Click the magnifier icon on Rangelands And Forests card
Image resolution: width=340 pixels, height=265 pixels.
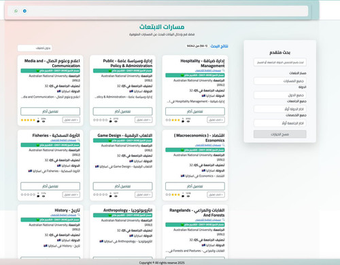223,220
